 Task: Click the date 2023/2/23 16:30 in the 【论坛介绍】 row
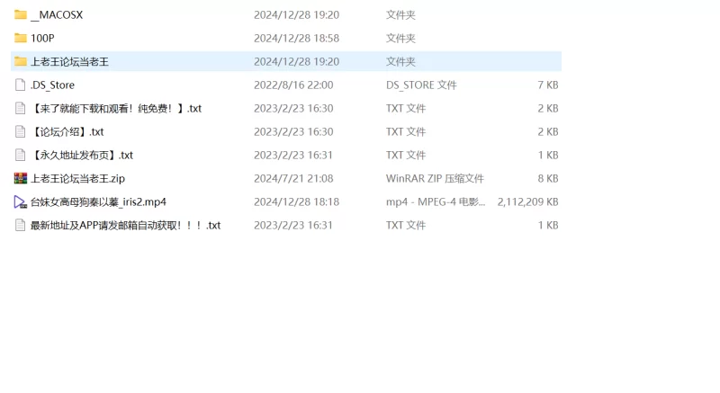pos(293,131)
